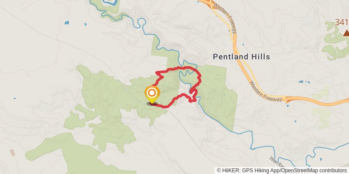The height and width of the screenshot is (174, 349).
Task: Click the brown mountain peak triangle icon
Action: (x=346, y=33)
